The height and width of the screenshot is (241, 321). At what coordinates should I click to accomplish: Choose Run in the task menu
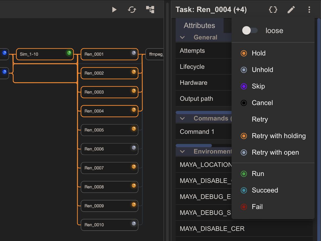click(x=273, y=174)
